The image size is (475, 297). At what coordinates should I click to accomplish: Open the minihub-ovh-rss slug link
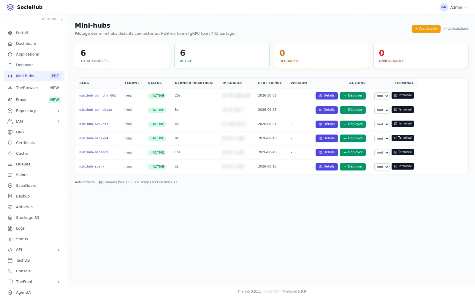(94, 124)
